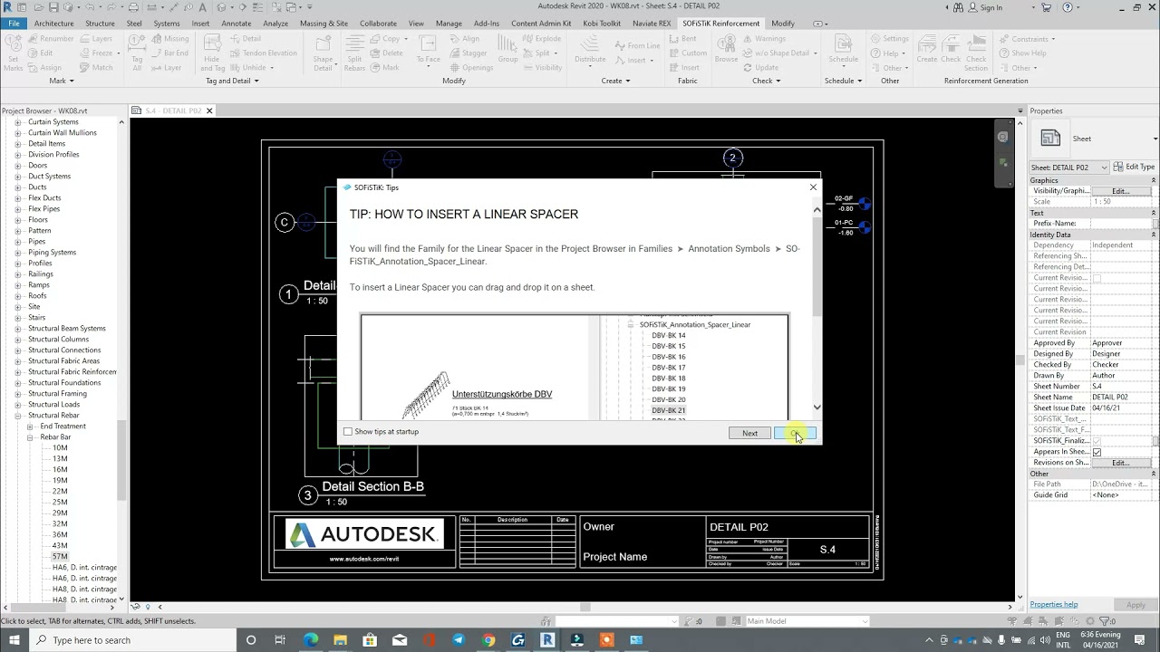Image resolution: width=1160 pixels, height=652 pixels.
Task: Select the Split Rebars tool
Action: coord(354,53)
